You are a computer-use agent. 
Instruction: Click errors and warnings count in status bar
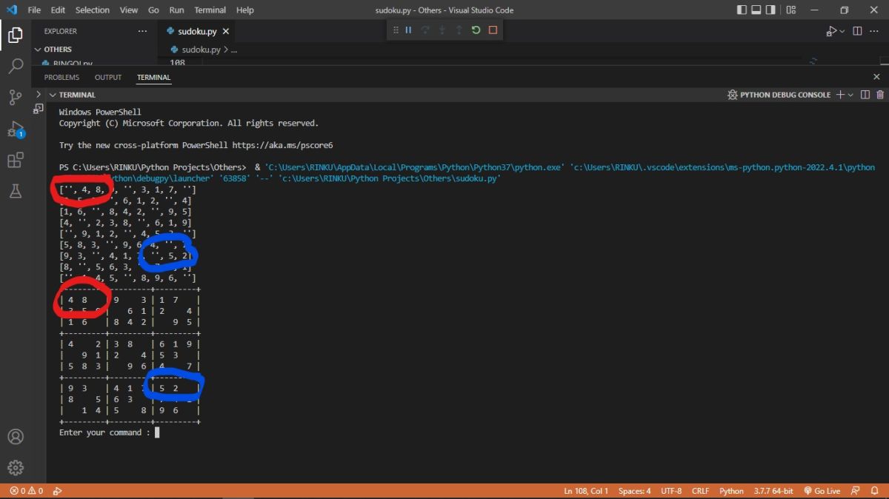27,491
